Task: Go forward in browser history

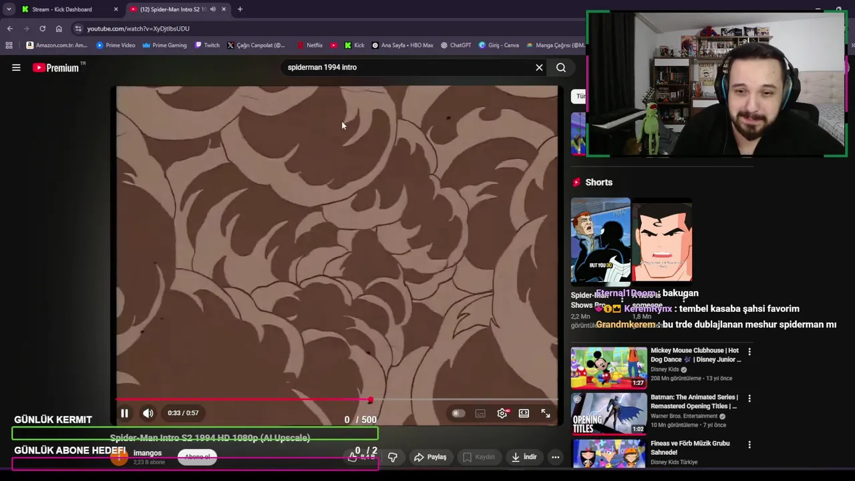Action: coord(26,29)
